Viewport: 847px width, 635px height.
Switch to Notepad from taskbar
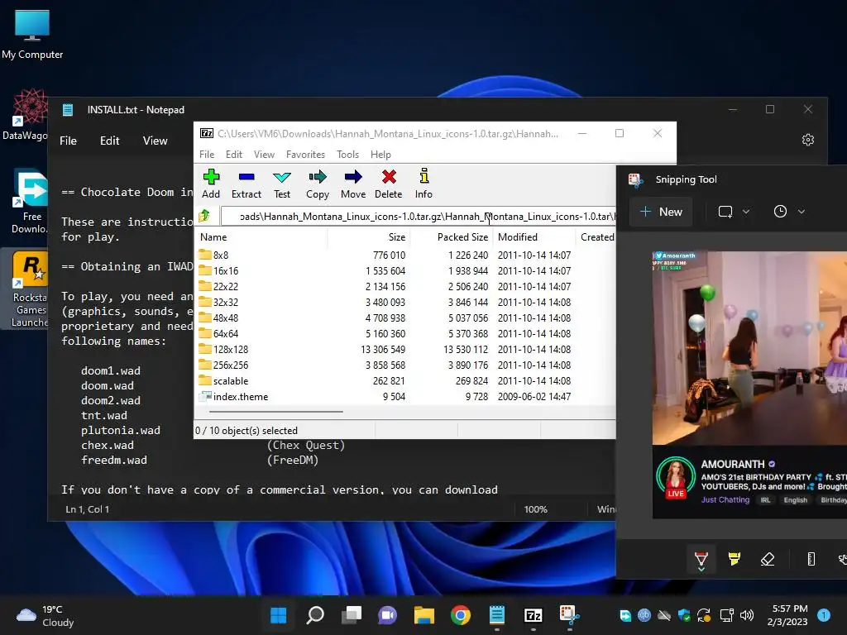[x=496, y=615]
